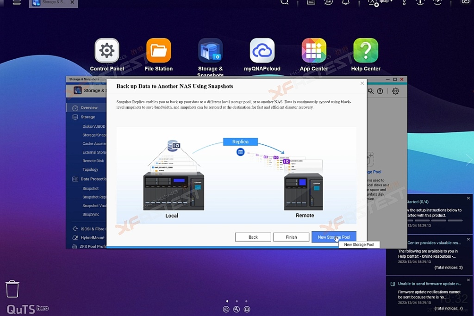Open Topology in sidebar
474x316 pixels.
90,169
